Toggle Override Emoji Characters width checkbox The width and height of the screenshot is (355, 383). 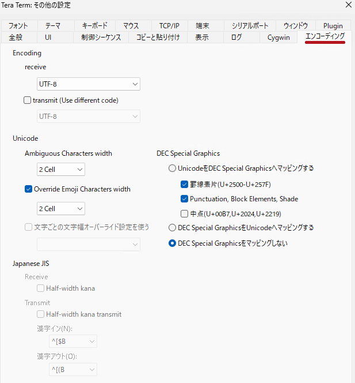click(29, 189)
